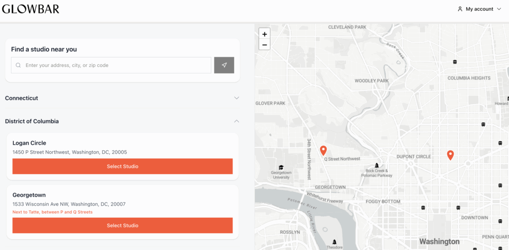
Task: Click the use-my-location arrow button
Action: tap(224, 65)
